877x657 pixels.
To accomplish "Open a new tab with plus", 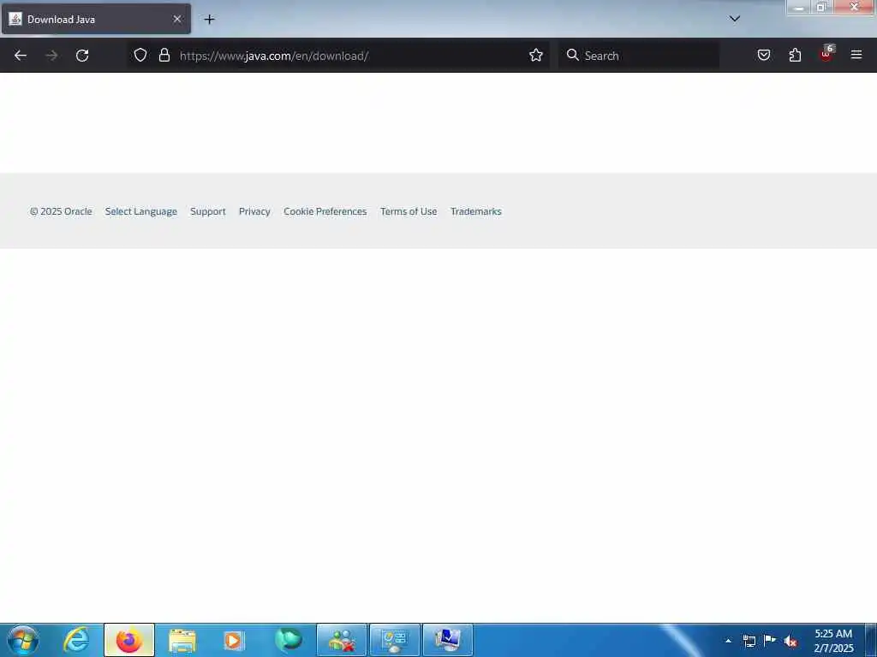I will pos(209,20).
